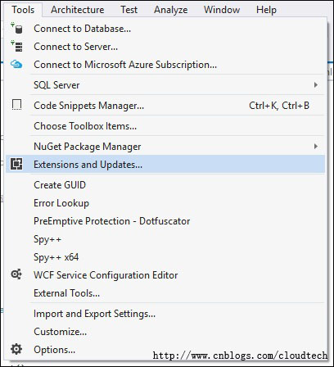Open the cnblogs cloudtech watermark link

[x=240, y=356]
